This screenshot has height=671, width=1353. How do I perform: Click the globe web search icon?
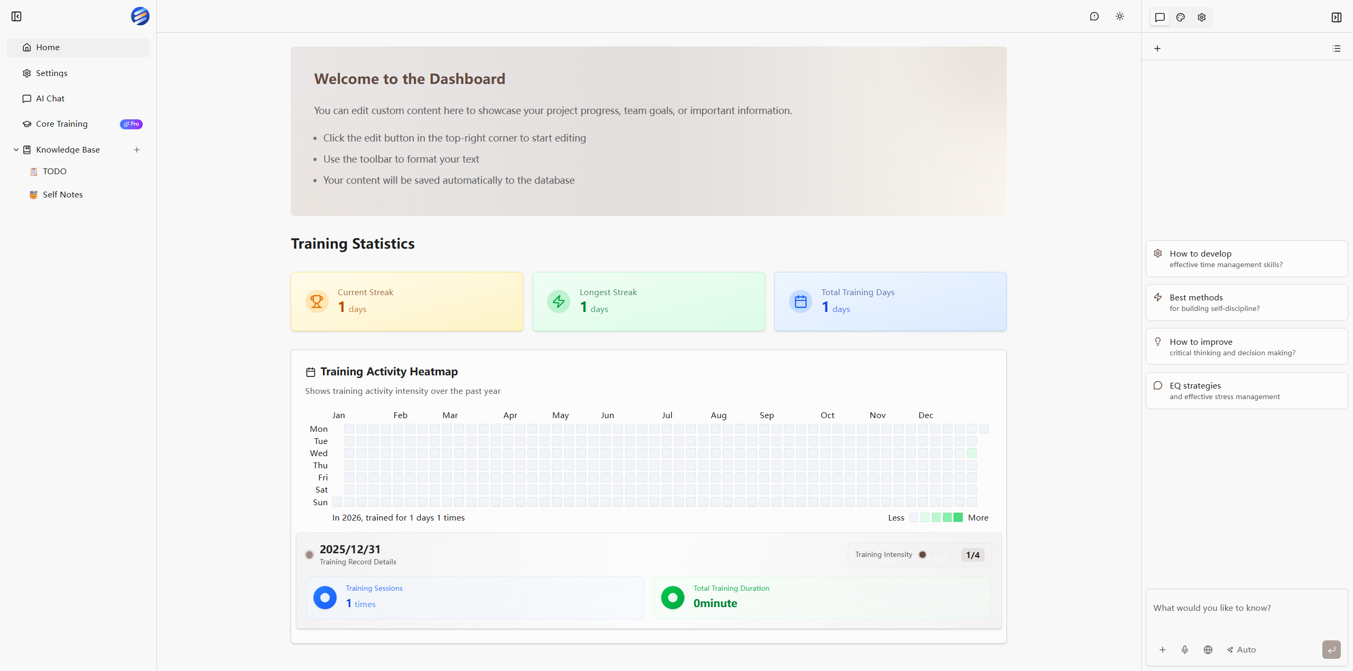click(x=1208, y=650)
